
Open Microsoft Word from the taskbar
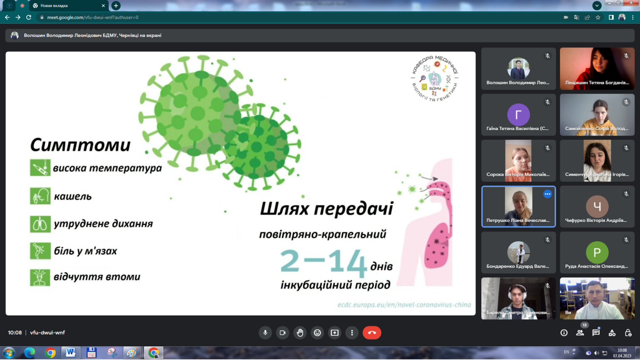coord(71,353)
